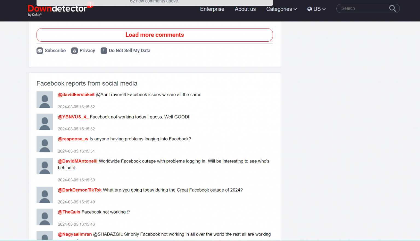Image resolution: width=420 pixels, height=241 pixels.
Task: Open @NagyaalImran username link
Action: point(75,234)
